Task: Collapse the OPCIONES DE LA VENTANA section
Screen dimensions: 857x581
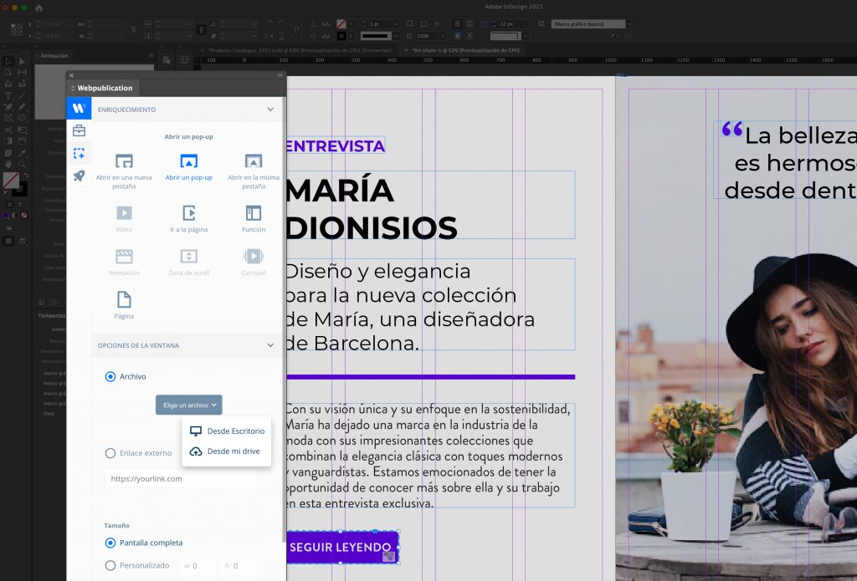Action: 270,344
